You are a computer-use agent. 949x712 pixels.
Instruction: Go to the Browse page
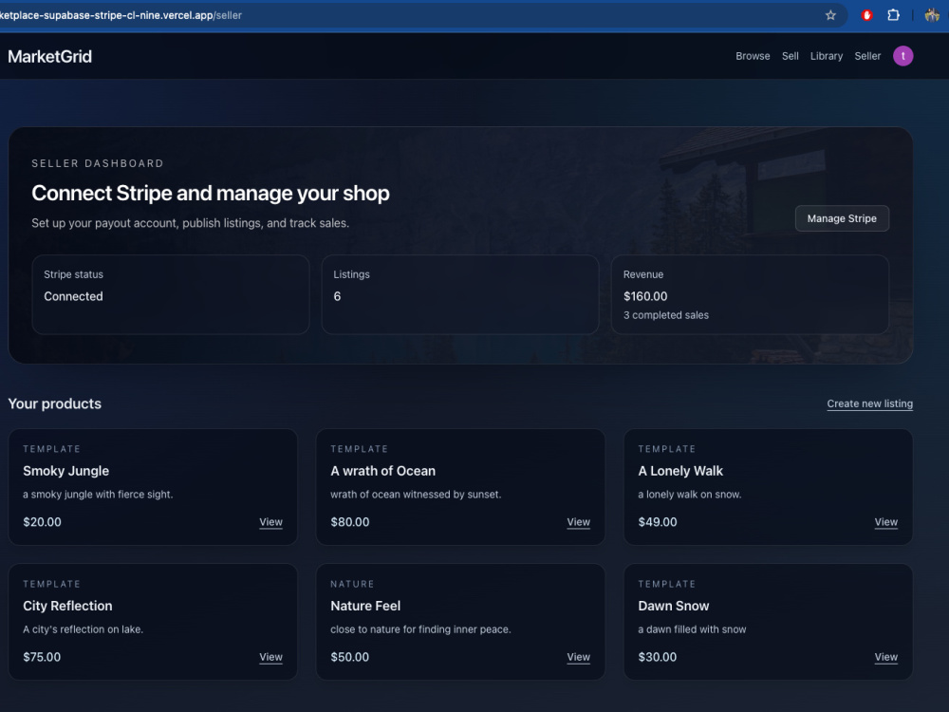coord(753,56)
